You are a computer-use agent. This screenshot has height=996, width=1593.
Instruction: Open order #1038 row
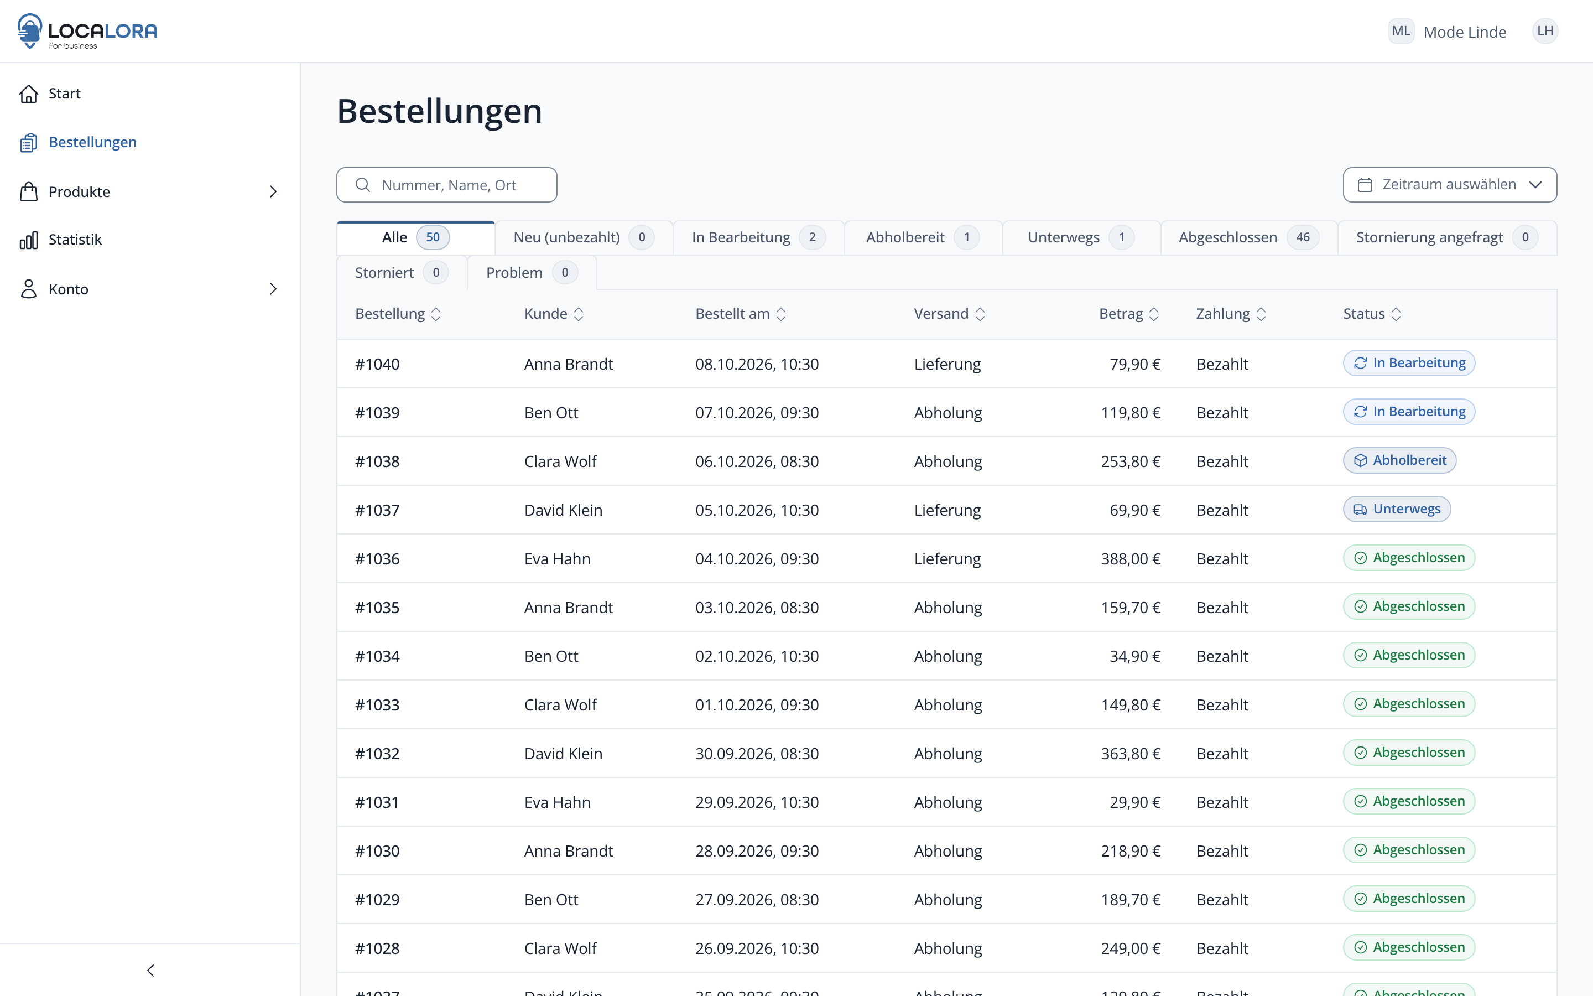(x=946, y=461)
